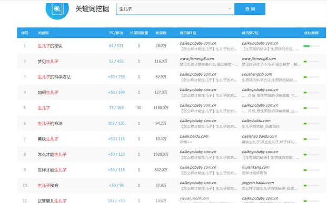Viewport: 327px width, 203px height.
Task: Click the 52 / 426 index value
Action: point(116,61)
